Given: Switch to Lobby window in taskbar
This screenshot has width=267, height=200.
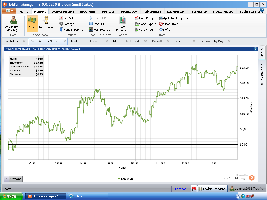Looking at the screenshot, I should [x=88, y=196].
